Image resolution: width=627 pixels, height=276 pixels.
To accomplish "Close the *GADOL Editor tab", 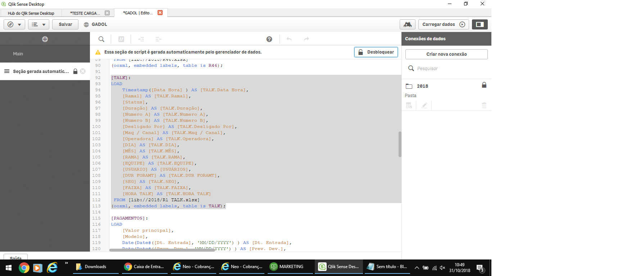I will 160,13.
